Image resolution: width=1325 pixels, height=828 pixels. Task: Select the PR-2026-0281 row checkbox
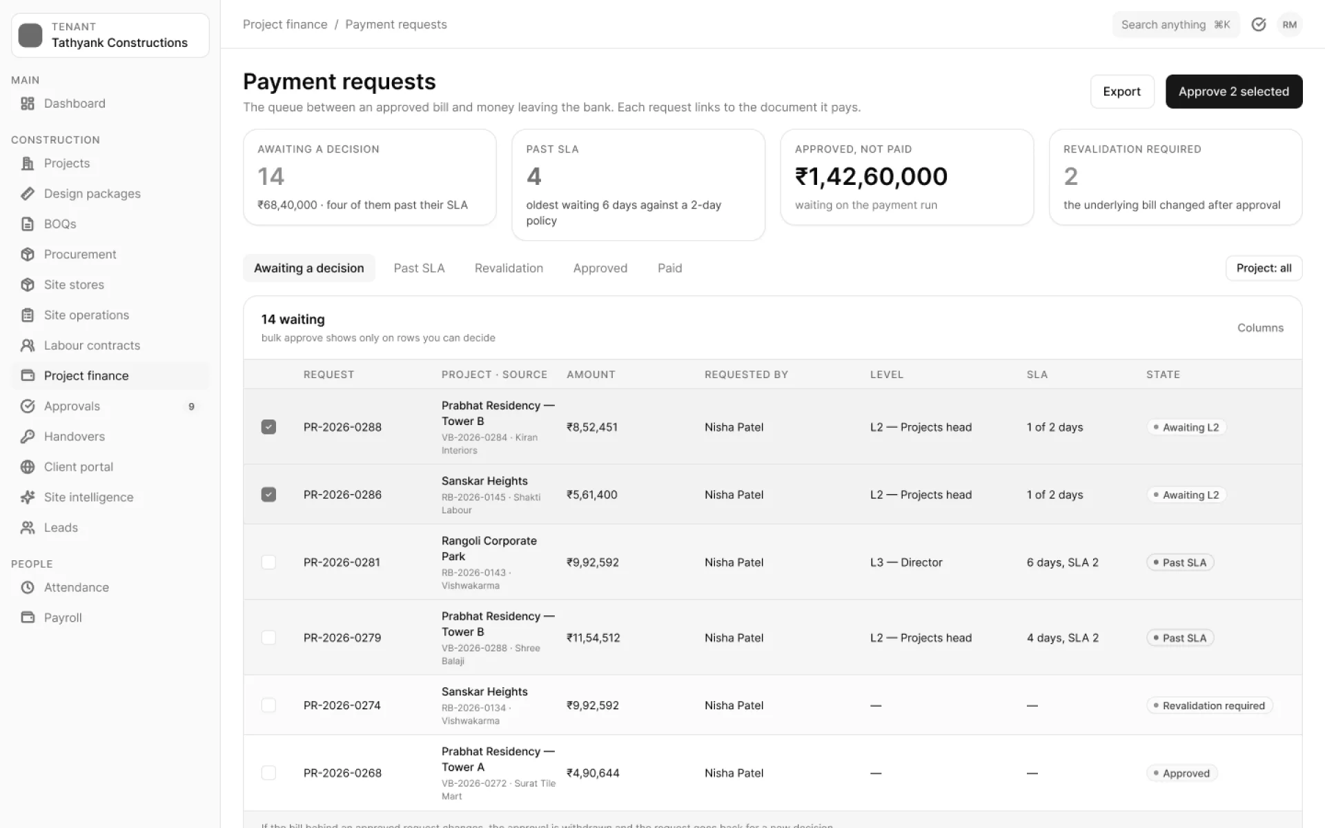(268, 562)
